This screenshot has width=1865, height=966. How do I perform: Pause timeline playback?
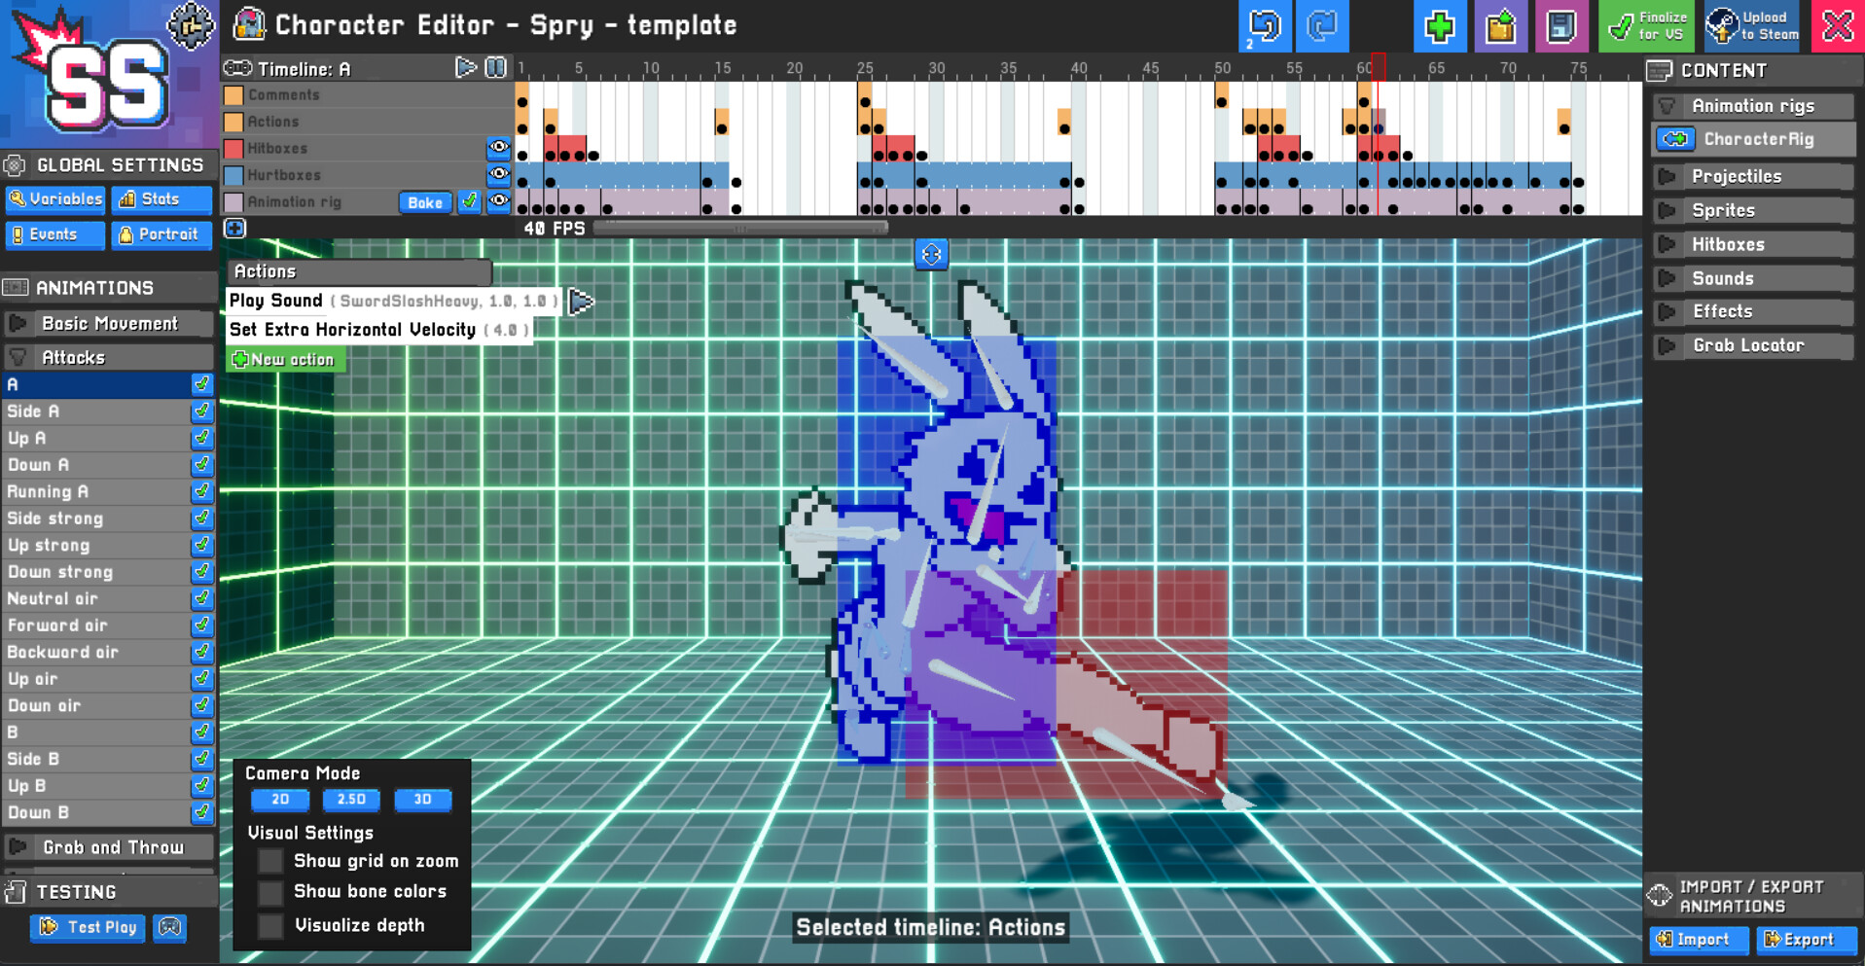(x=496, y=68)
